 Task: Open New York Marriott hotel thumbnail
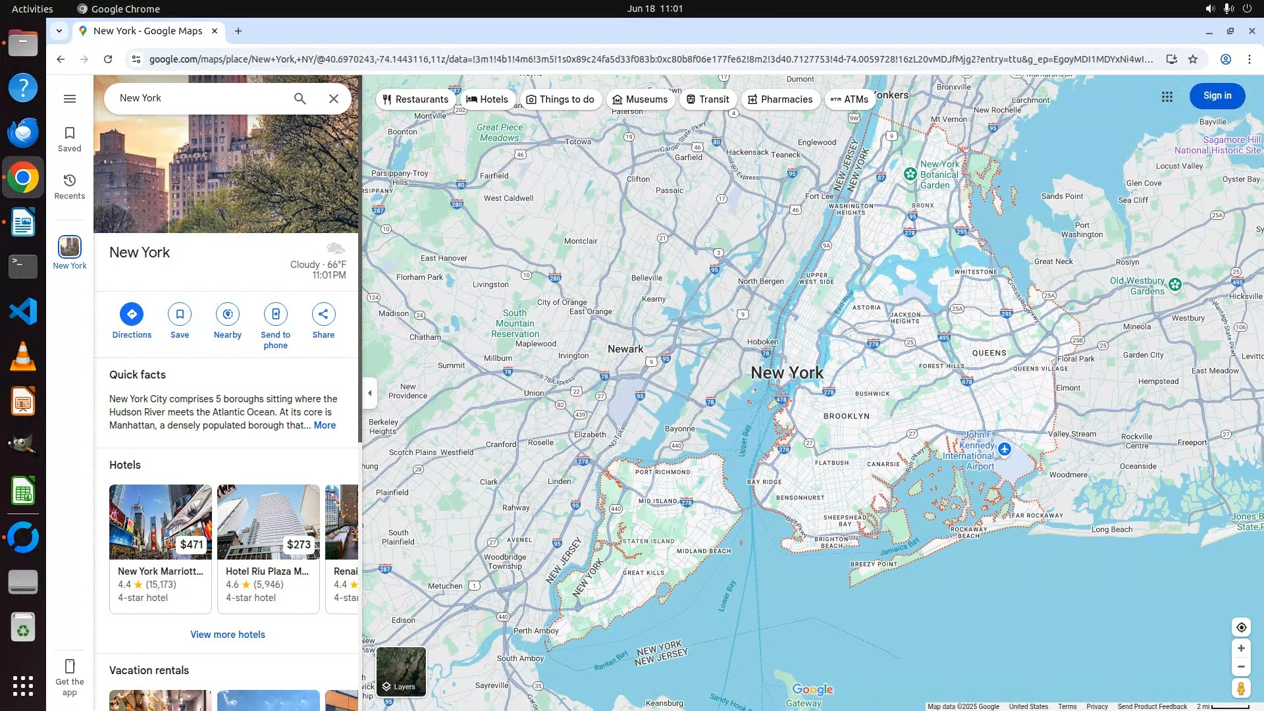tap(160, 522)
